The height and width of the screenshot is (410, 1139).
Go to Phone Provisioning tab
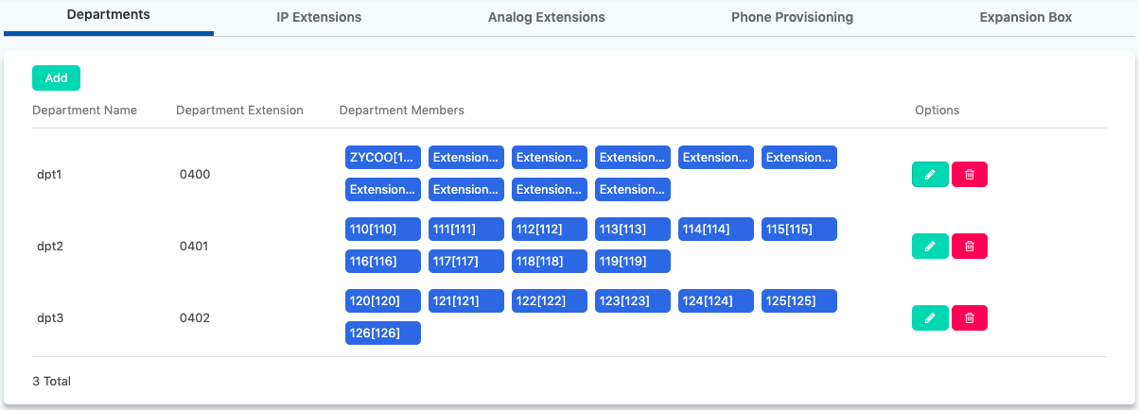(792, 17)
